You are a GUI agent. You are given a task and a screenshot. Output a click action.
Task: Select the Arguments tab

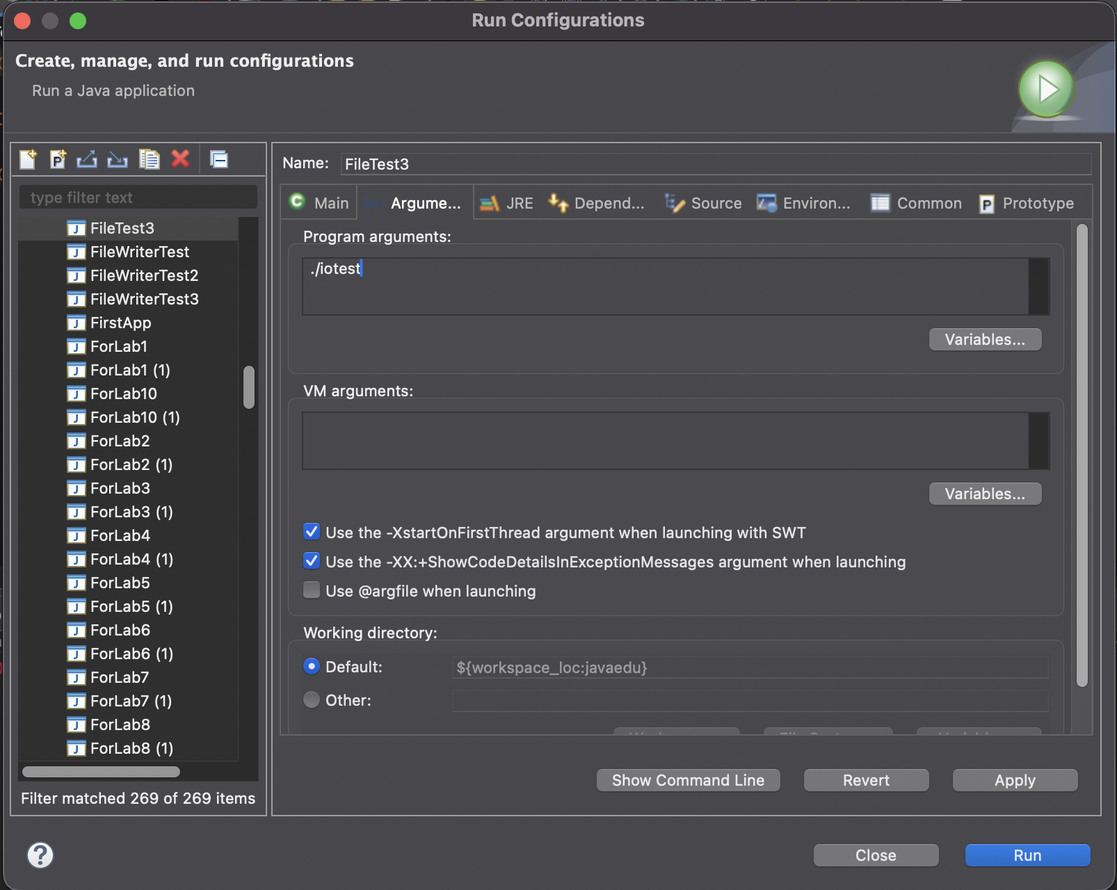click(x=415, y=203)
